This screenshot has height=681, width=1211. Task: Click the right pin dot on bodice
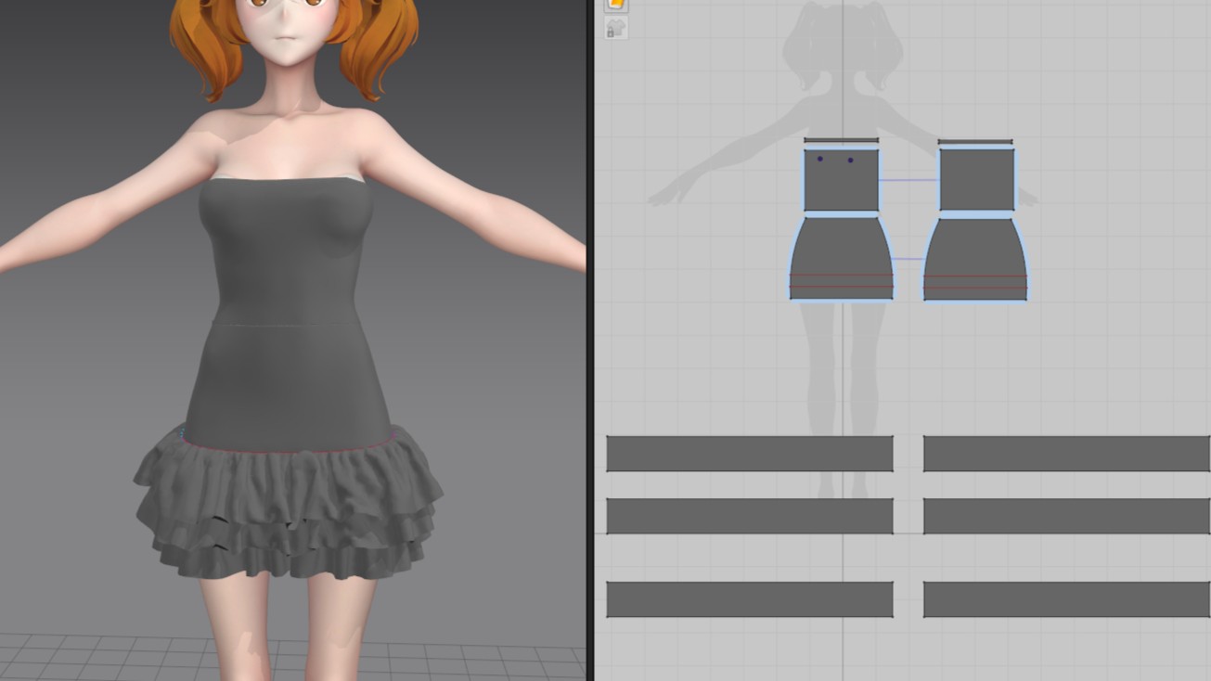click(851, 161)
